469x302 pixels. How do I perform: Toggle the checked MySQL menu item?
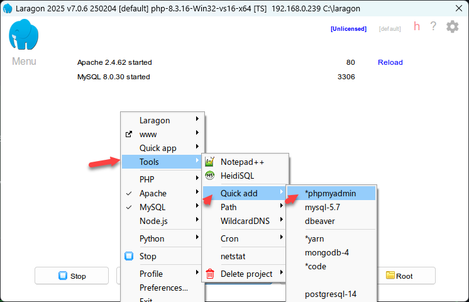(153, 207)
